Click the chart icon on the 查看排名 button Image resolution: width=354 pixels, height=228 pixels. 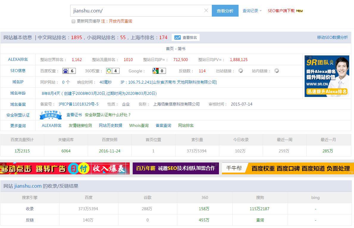click(x=178, y=37)
